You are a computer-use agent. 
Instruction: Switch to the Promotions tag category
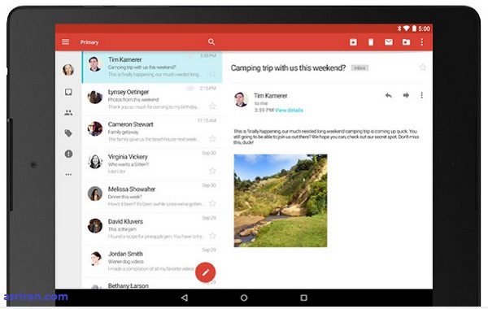click(68, 133)
